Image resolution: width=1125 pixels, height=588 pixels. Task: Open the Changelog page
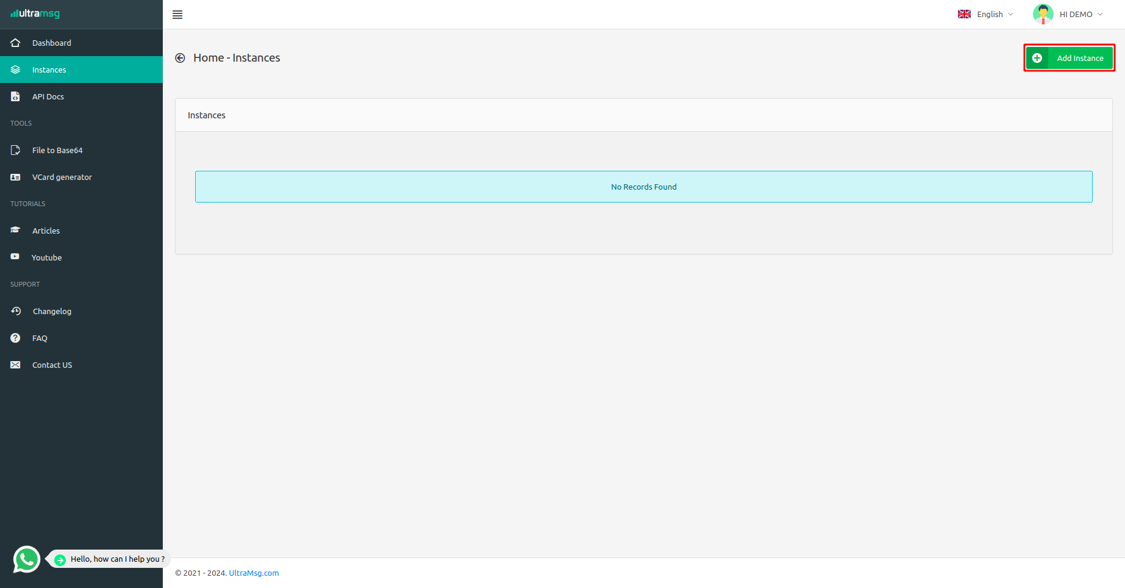pyautogui.click(x=81, y=311)
